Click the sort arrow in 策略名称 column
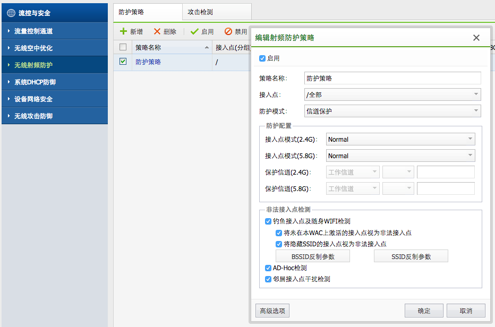 (207, 48)
